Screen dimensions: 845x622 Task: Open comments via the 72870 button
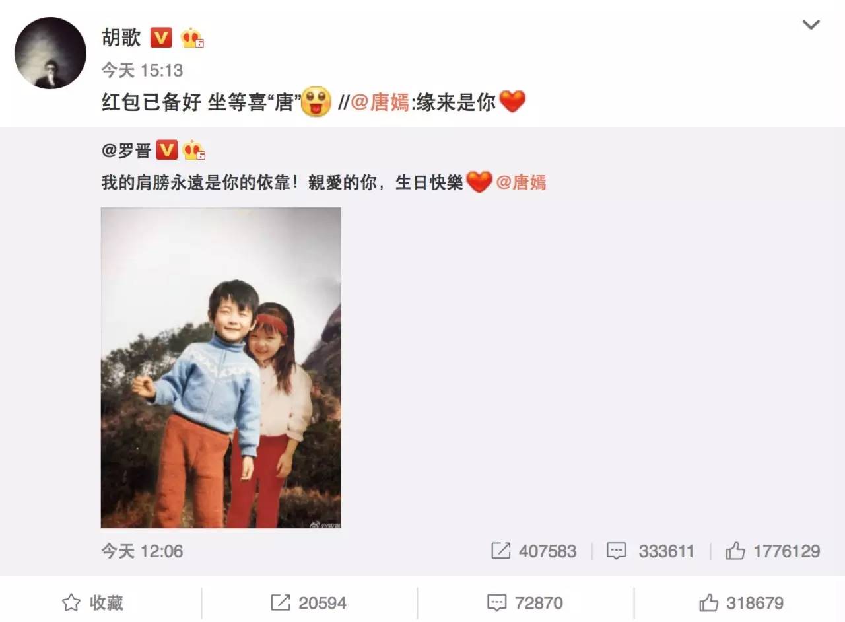point(525,602)
